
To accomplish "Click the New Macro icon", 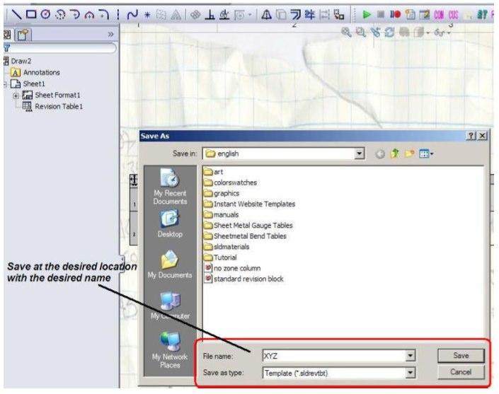I will pos(411,15).
